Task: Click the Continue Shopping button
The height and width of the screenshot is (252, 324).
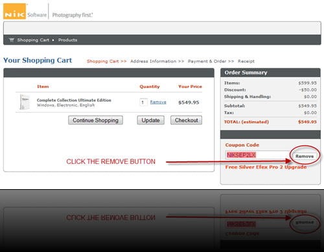Action: [x=95, y=120]
